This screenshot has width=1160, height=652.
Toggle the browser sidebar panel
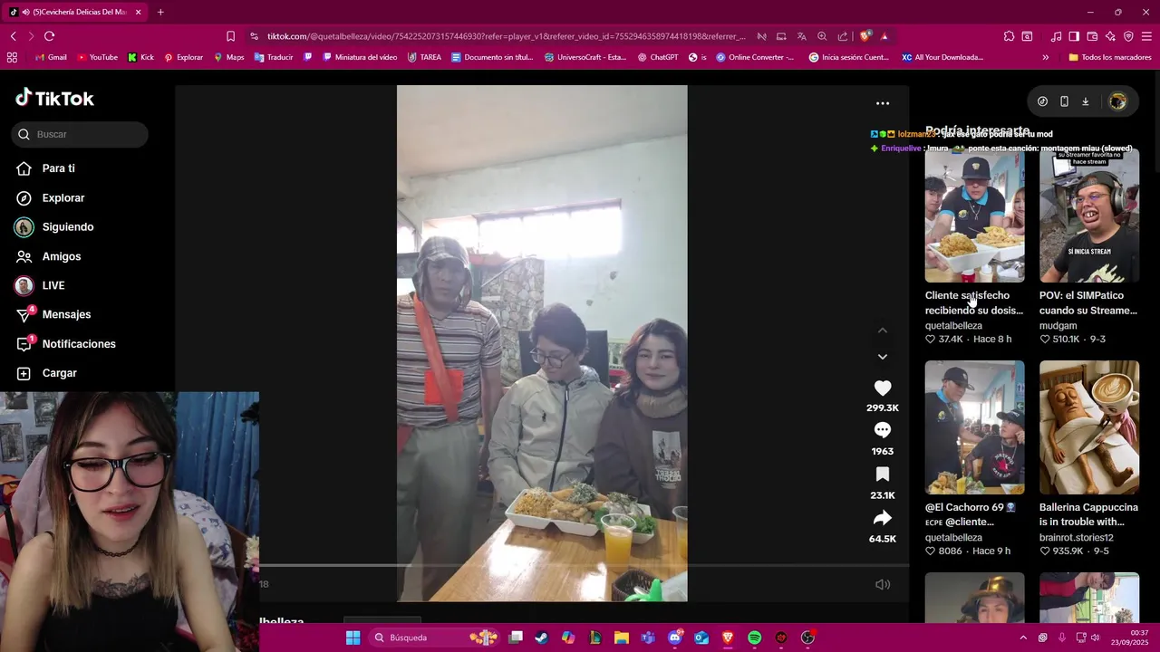[x=1074, y=36]
